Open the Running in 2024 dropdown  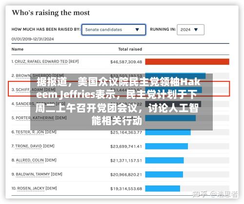[190, 30]
